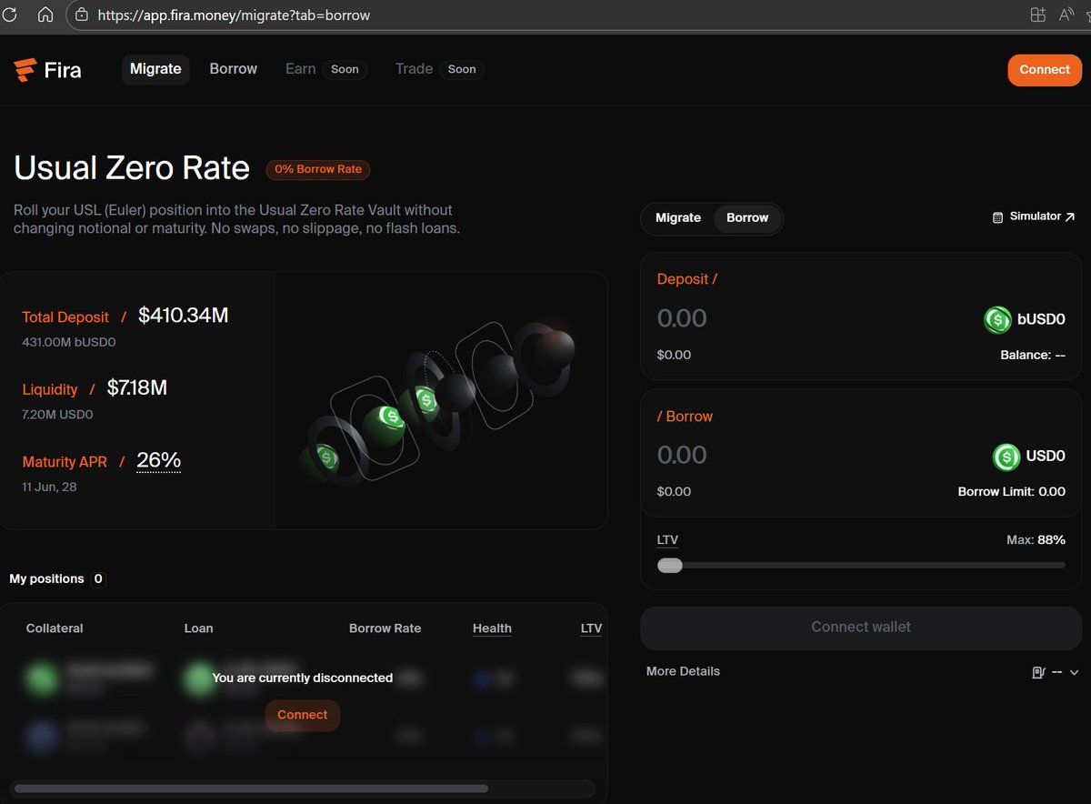The width and height of the screenshot is (1091, 804).
Task: Click the $410.34M total deposit value
Action: [x=183, y=316]
